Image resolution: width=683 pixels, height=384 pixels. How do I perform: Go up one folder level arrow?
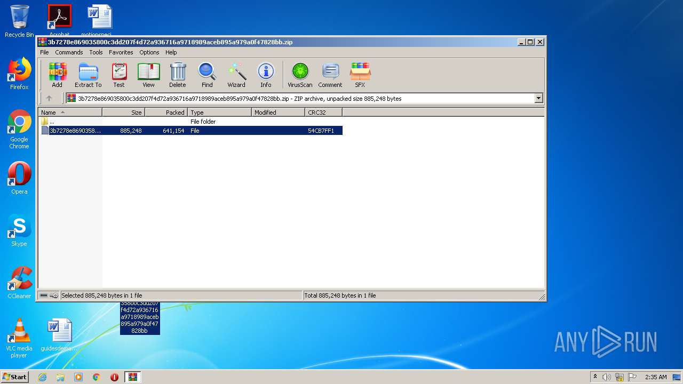pos(49,98)
